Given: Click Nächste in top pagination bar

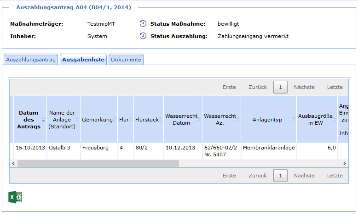Looking at the screenshot, I should pos(304,87).
